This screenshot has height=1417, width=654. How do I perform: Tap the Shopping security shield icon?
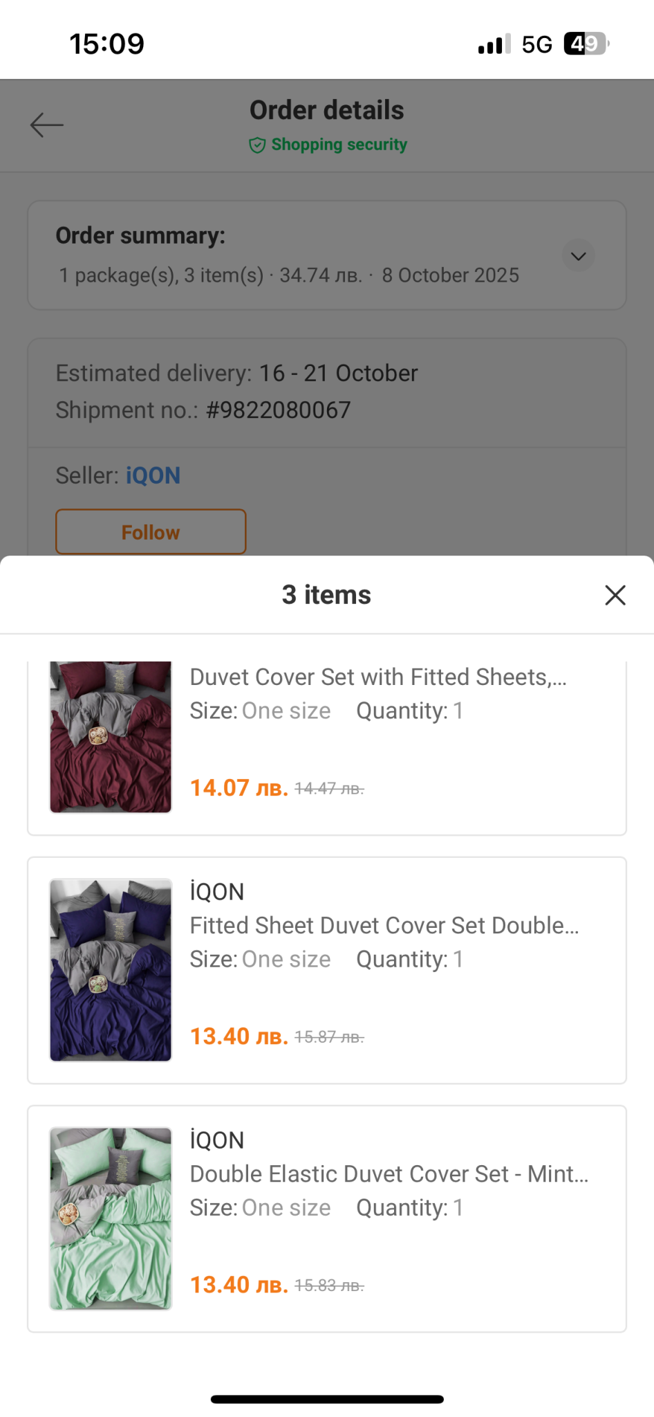257,145
